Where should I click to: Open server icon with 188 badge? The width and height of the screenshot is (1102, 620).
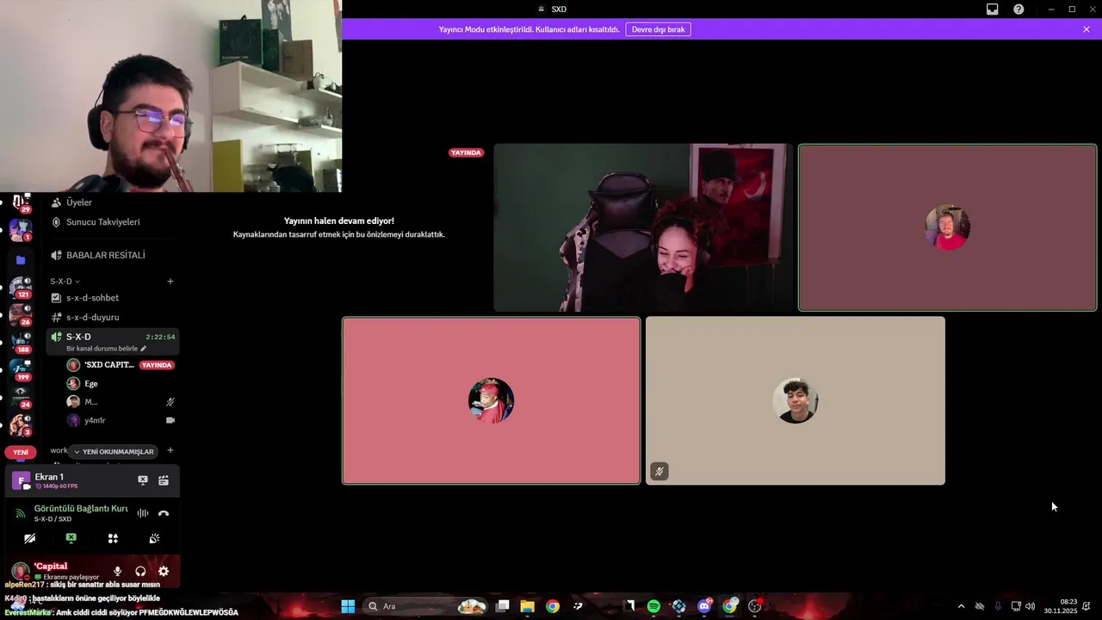click(20, 343)
